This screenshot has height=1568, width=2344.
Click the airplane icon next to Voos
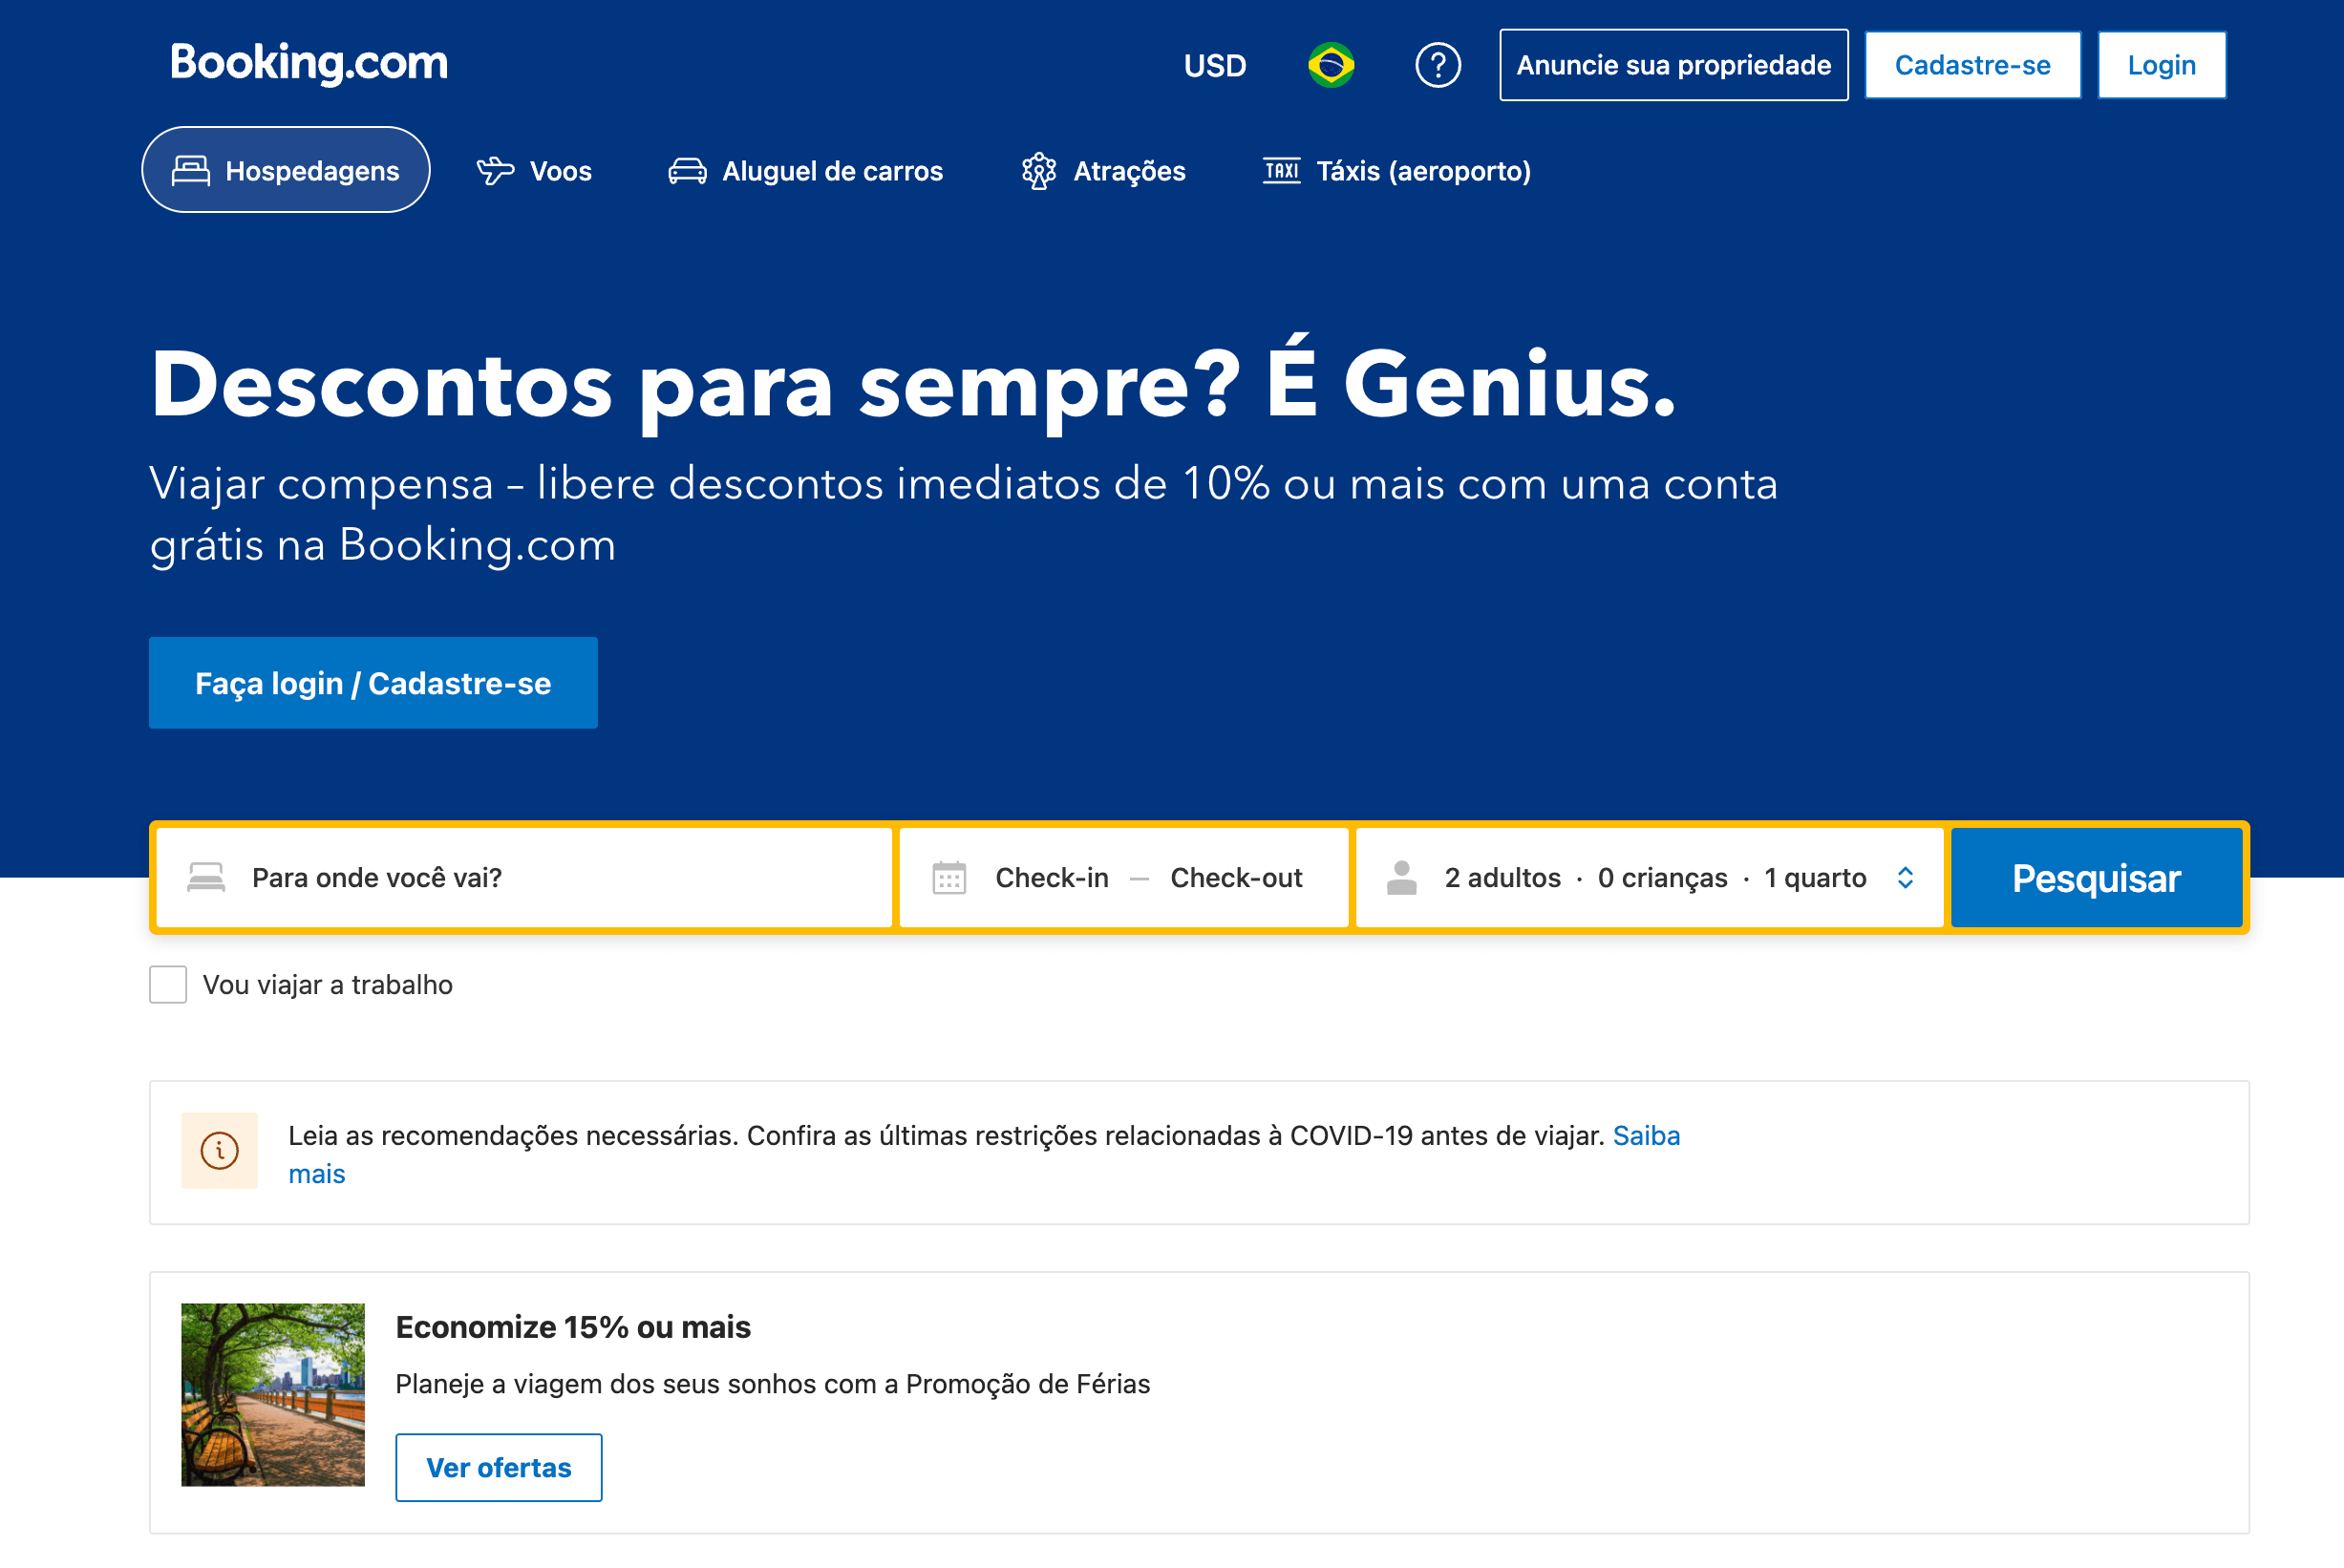pos(495,171)
